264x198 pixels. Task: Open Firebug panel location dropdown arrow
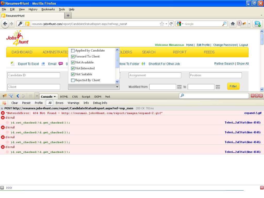point(37,96)
